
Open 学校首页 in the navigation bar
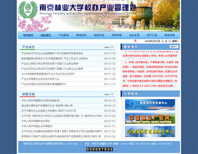coord(28,35)
